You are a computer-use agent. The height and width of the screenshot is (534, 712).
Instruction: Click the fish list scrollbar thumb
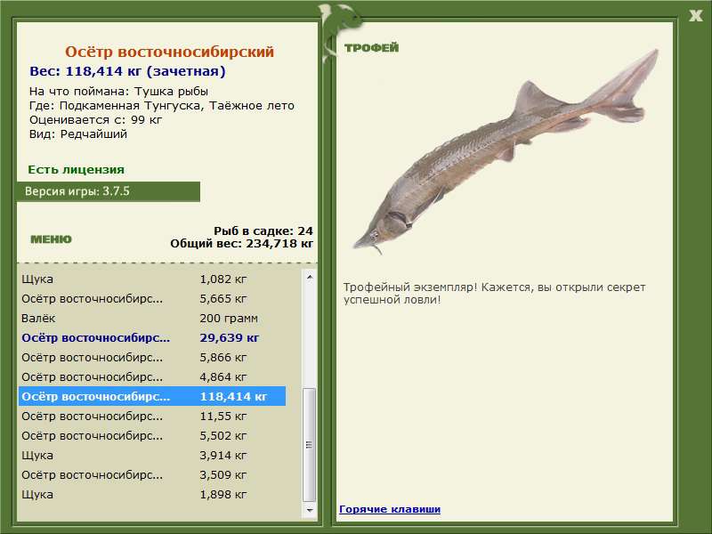tap(309, 445)
